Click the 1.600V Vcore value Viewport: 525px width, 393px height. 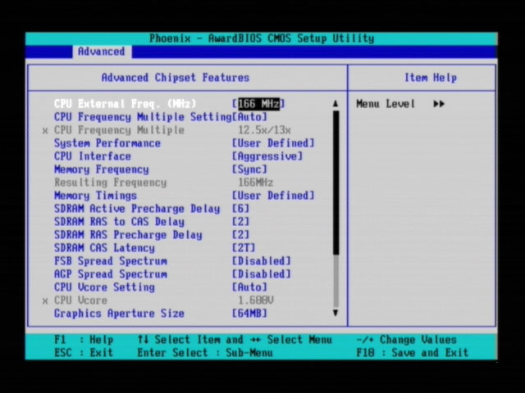[x=255, y=300]
